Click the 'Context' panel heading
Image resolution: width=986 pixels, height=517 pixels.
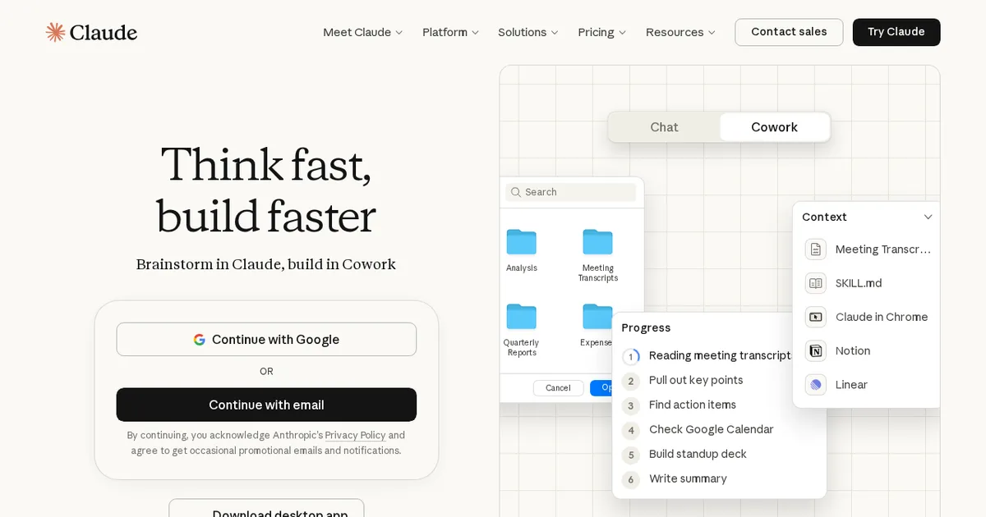click(824, 217)
